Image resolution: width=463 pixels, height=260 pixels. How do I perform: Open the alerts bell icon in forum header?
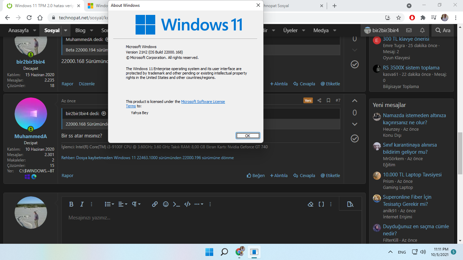coord(422,30)
